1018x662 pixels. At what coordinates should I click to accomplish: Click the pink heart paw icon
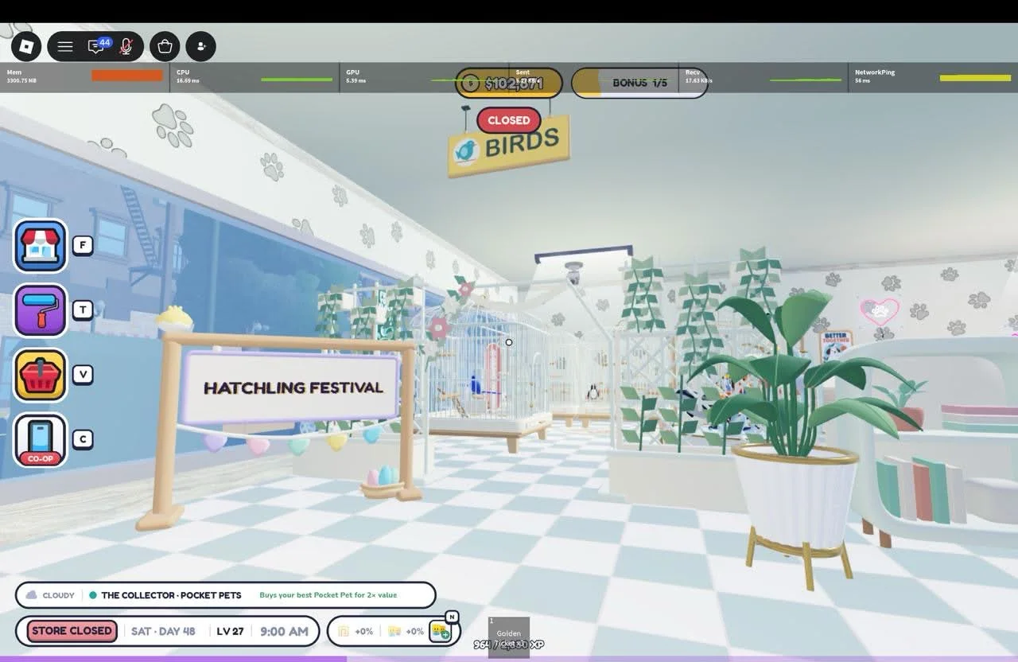[880, 311]
